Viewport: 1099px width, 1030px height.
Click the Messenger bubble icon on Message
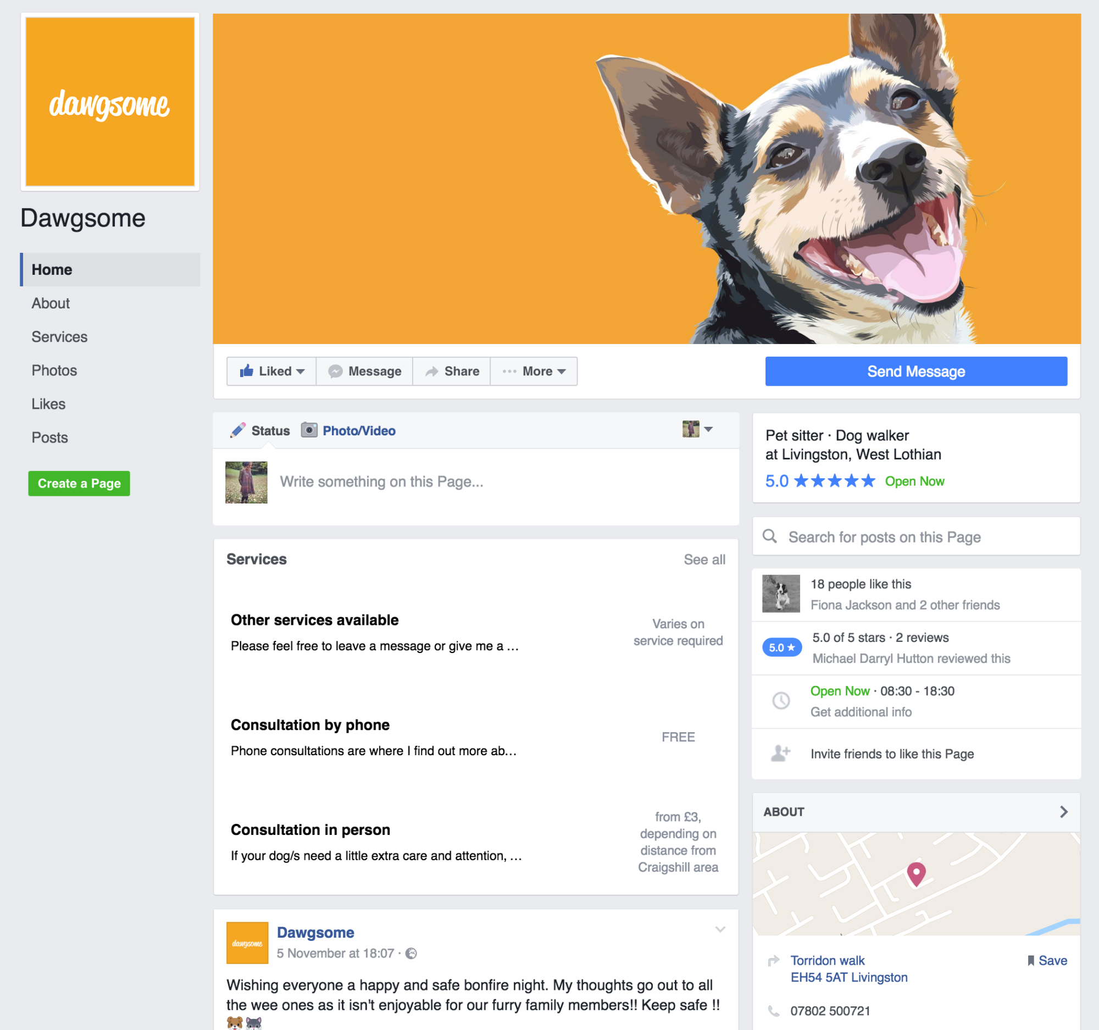point(336,372)
